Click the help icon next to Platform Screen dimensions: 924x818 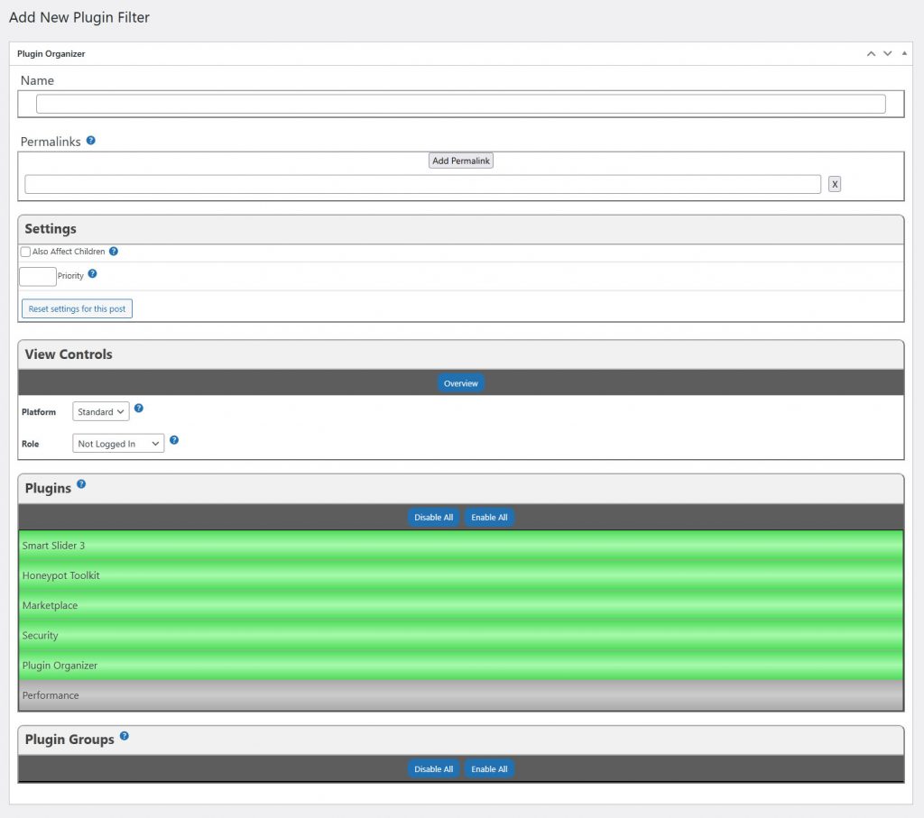pos(139,408)
